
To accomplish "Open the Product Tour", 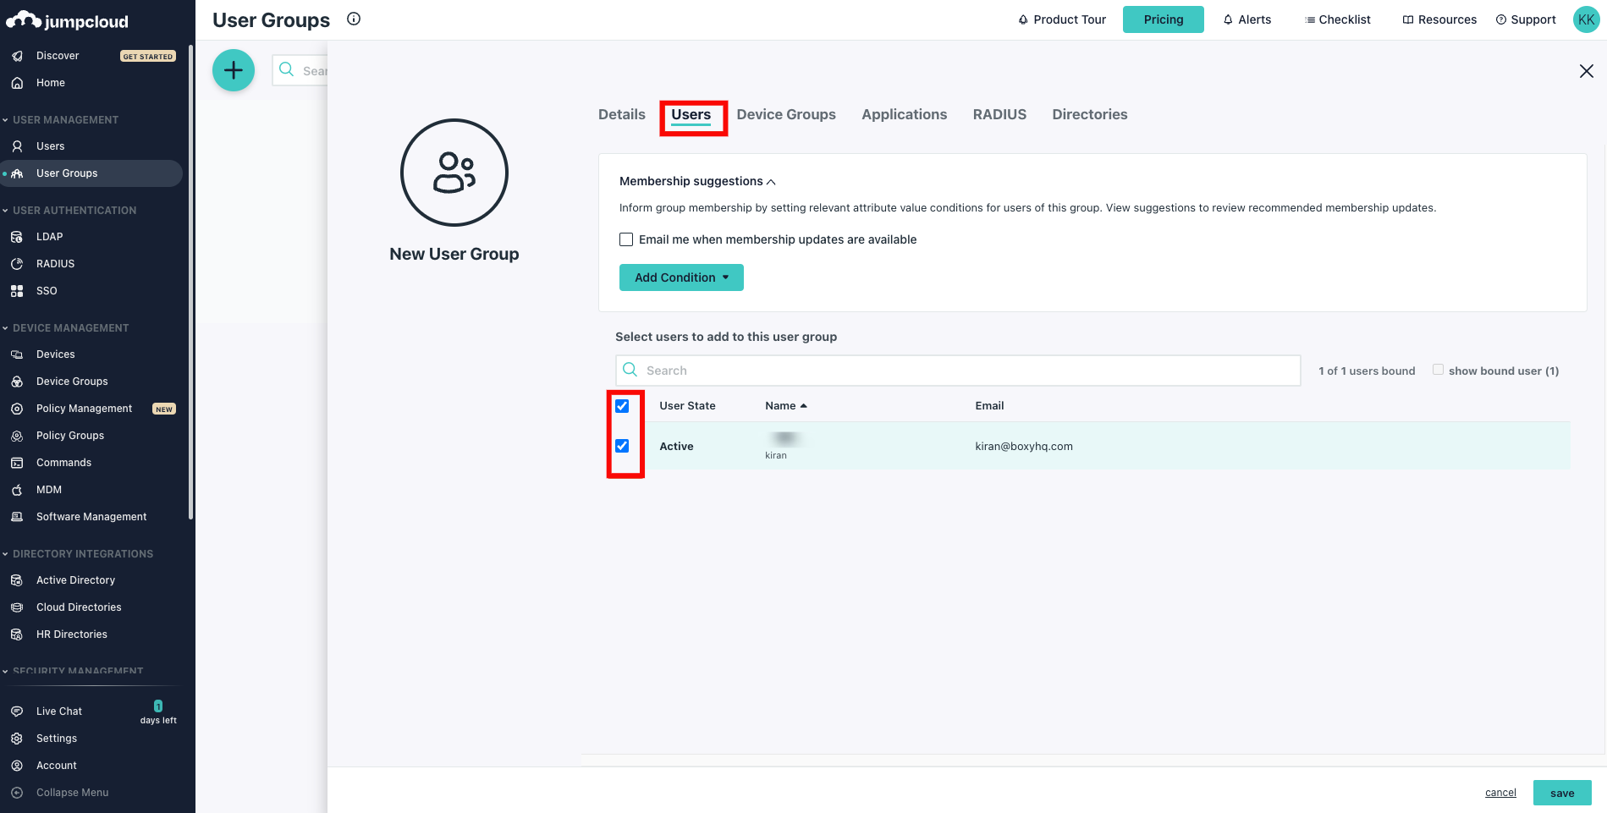I will click(x=1062, y=19).
